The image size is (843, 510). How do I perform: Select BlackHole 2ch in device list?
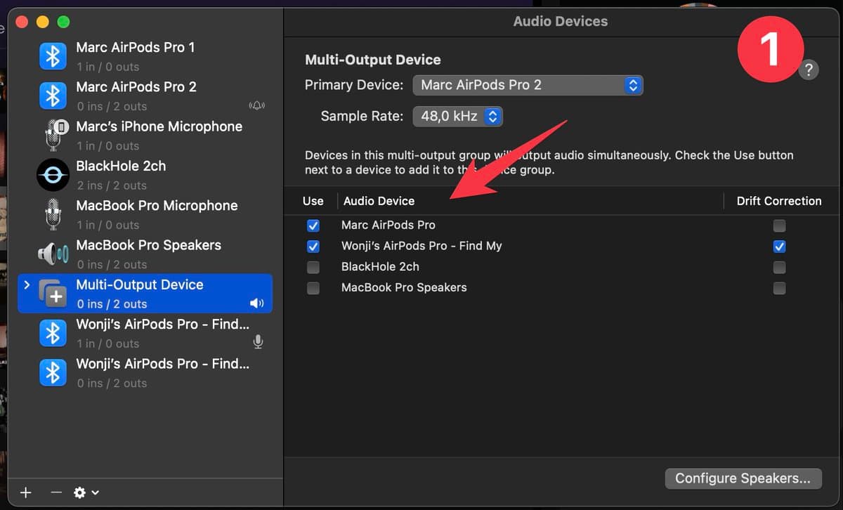[x=145, y=175]
